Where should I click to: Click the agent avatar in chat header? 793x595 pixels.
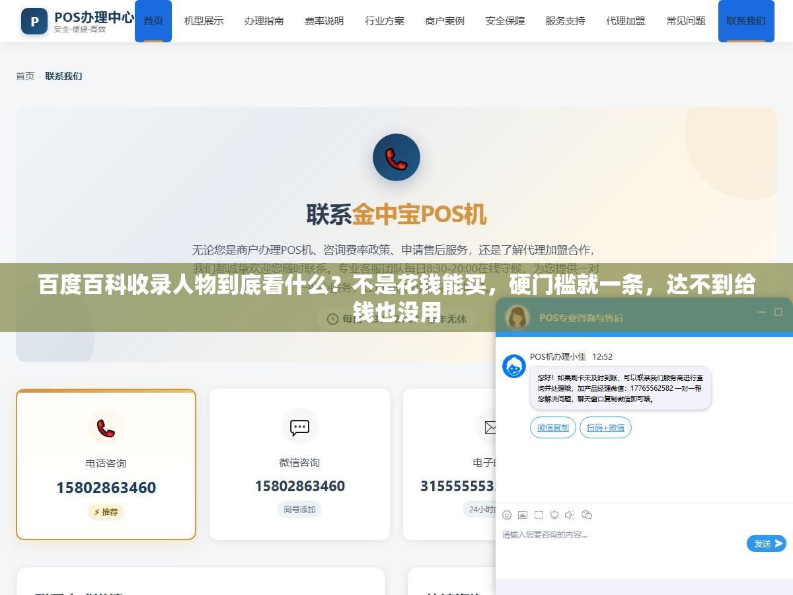517,317
